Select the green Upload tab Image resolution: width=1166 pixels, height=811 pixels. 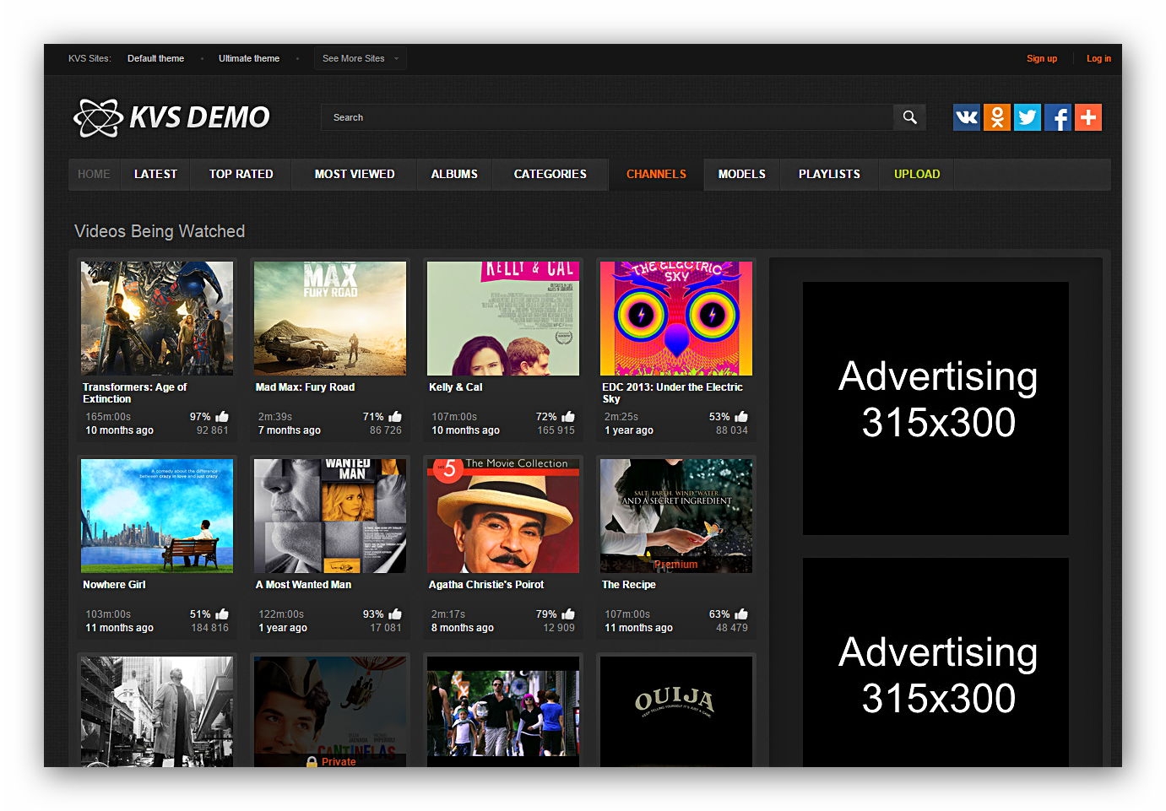coord(916,175)
